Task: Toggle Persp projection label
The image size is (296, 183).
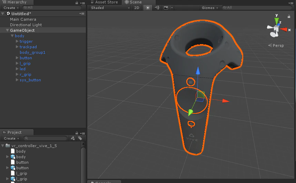Action: 276,45
